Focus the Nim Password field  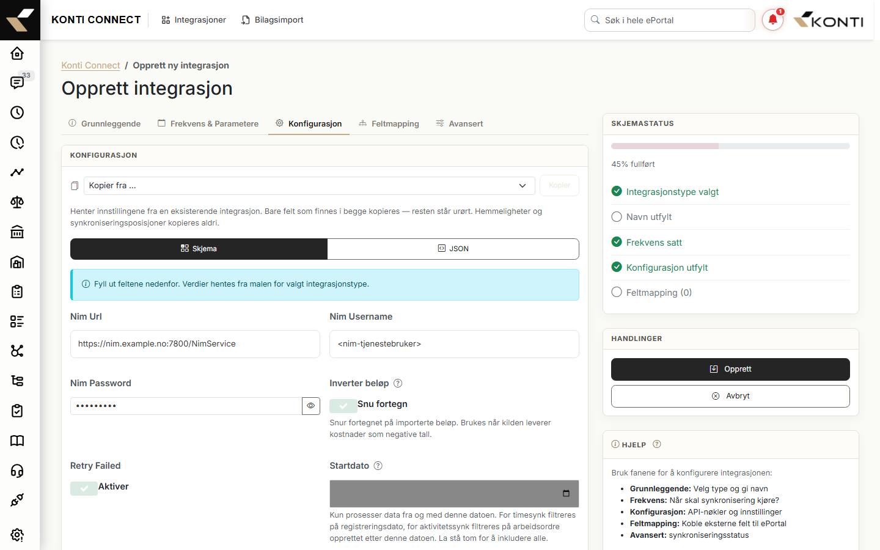(x=186, y=406)
